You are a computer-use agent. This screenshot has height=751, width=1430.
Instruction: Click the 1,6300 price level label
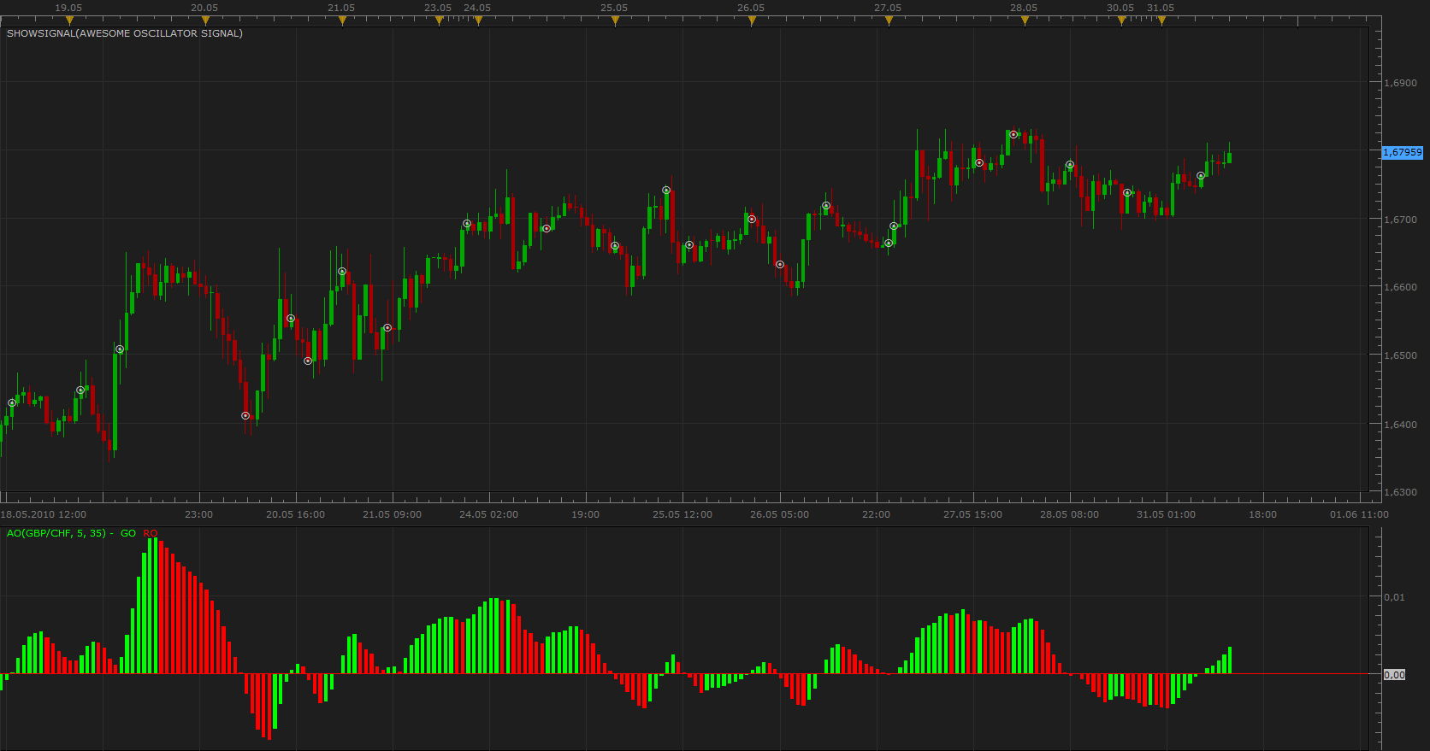tap(1400, 492)
